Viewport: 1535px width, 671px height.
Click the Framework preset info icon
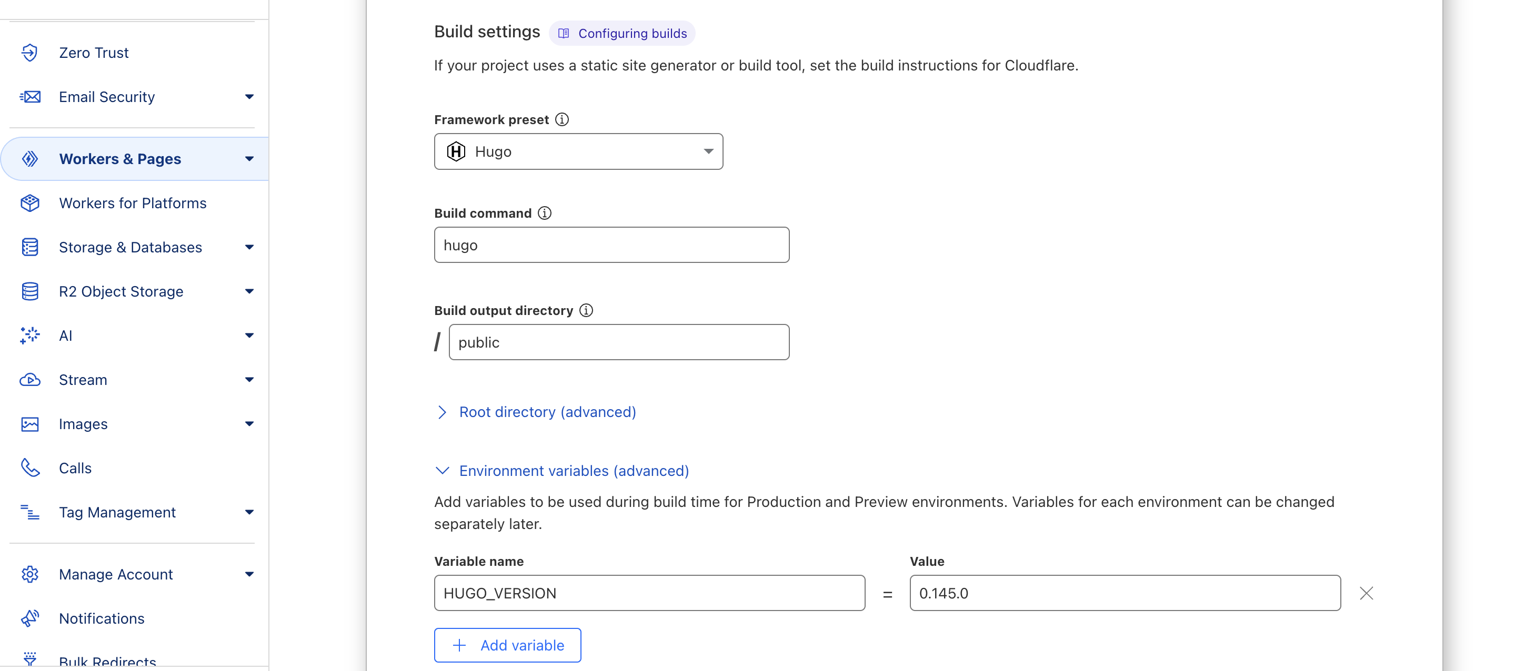click(562, 120)
